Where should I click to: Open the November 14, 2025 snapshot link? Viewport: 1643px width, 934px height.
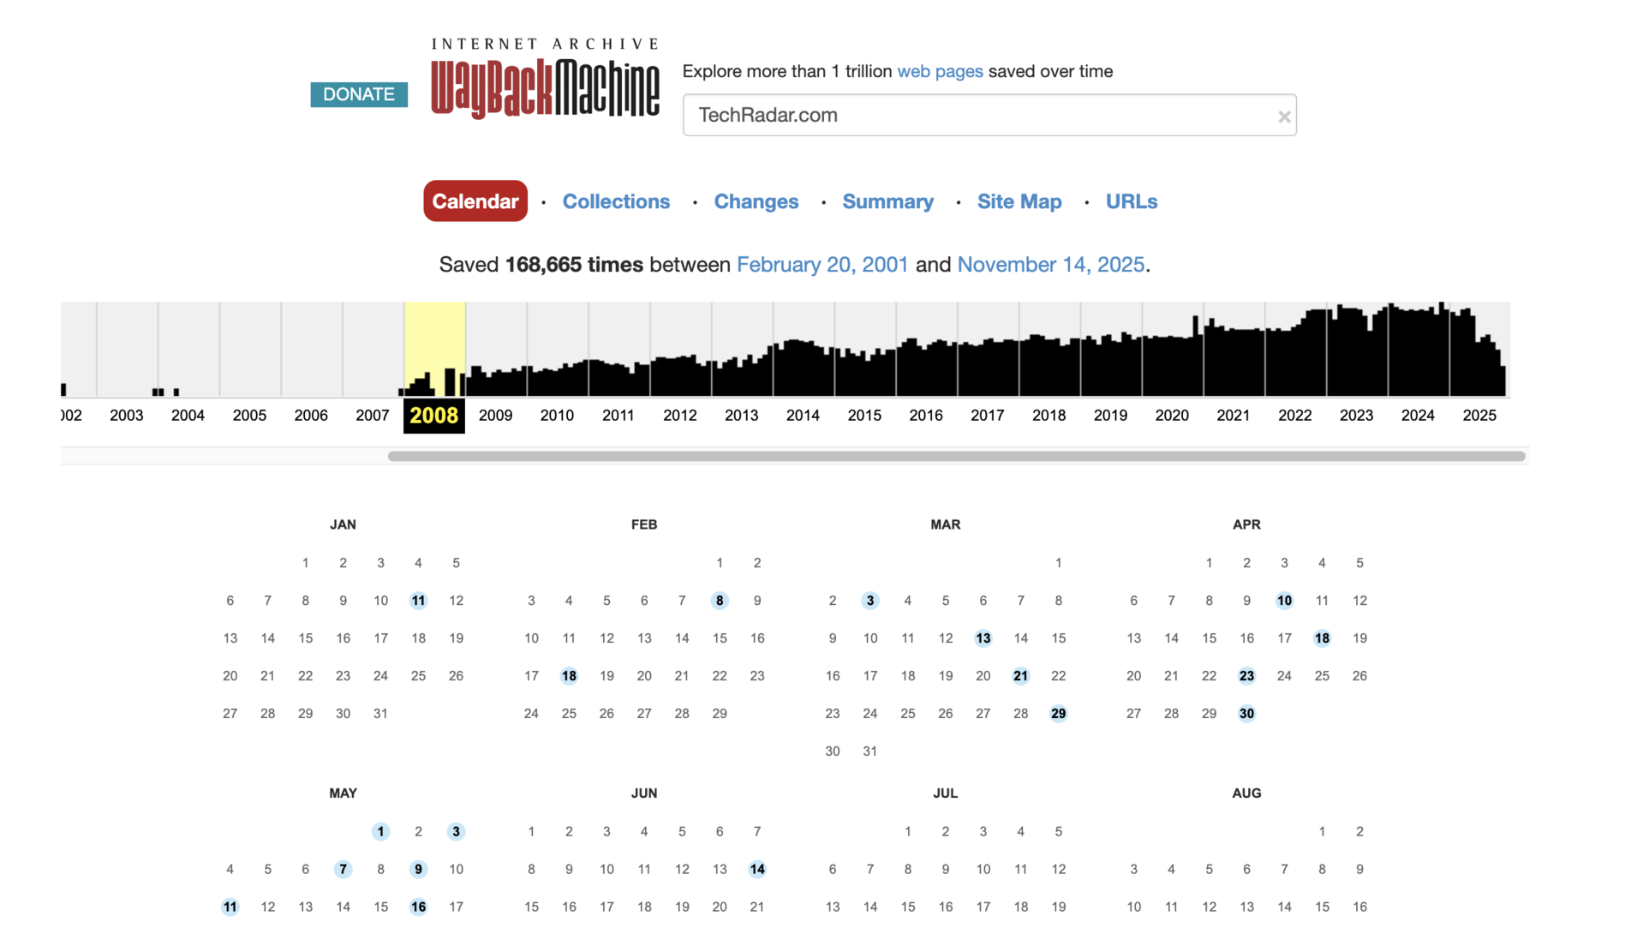pos(1051,265)
